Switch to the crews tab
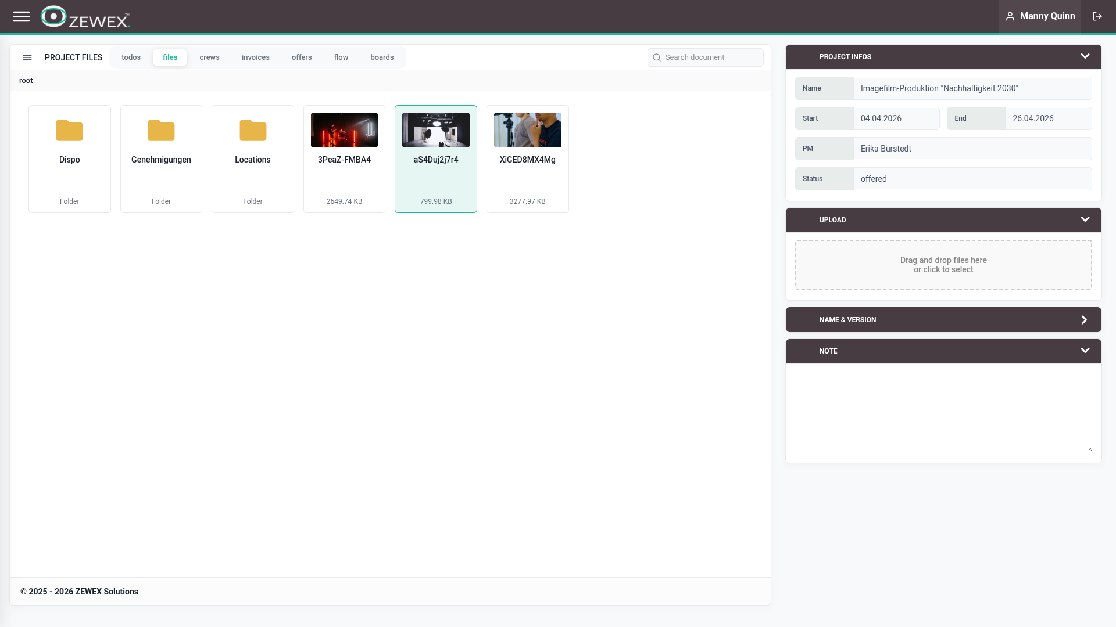The image size is (1116, 627). click(209, 57)
